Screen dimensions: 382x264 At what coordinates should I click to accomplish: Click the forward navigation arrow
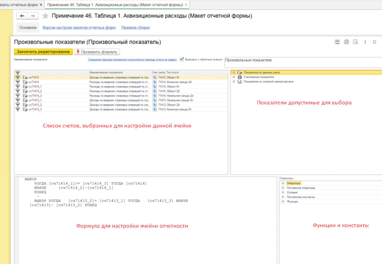(x=32, y=16)
